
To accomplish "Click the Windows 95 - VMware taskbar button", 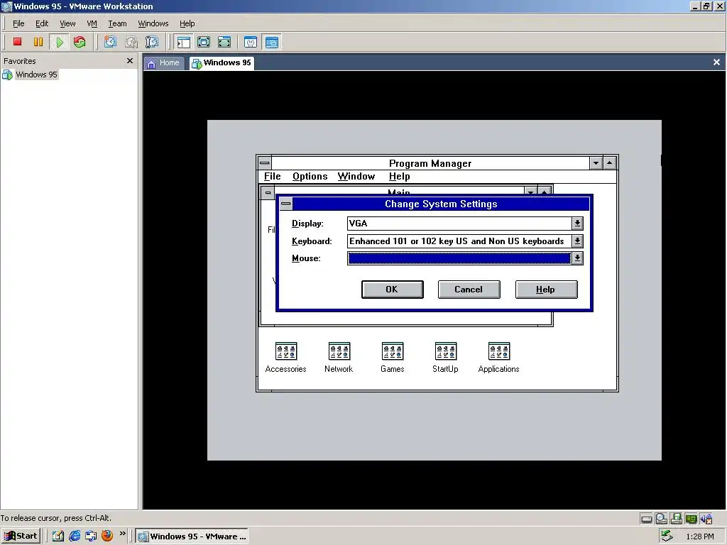I will [192, 536].
